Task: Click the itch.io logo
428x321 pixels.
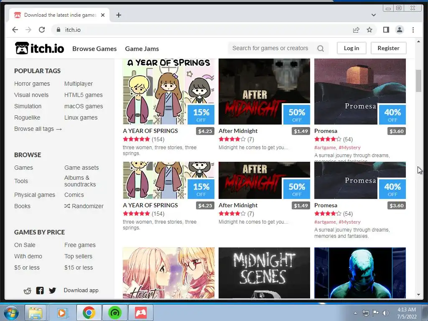Action: click(39, 48)
